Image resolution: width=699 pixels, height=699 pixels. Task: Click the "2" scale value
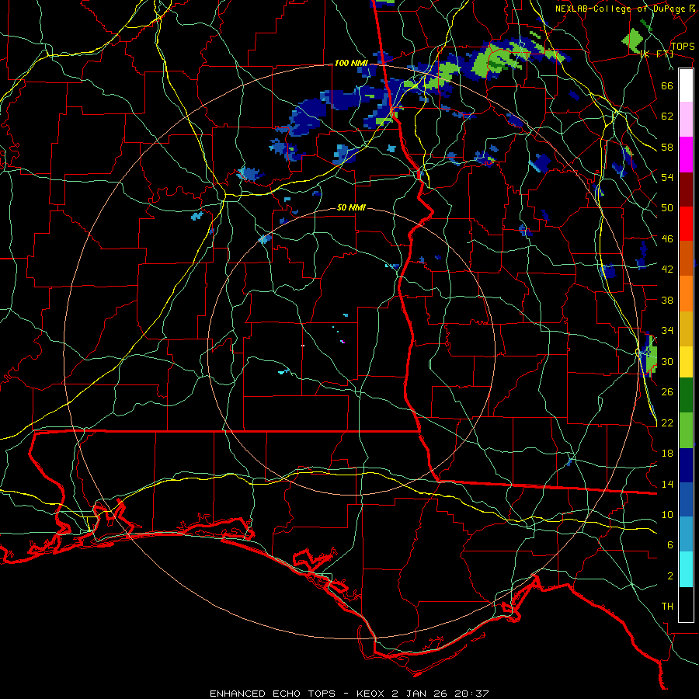(670, 576)
